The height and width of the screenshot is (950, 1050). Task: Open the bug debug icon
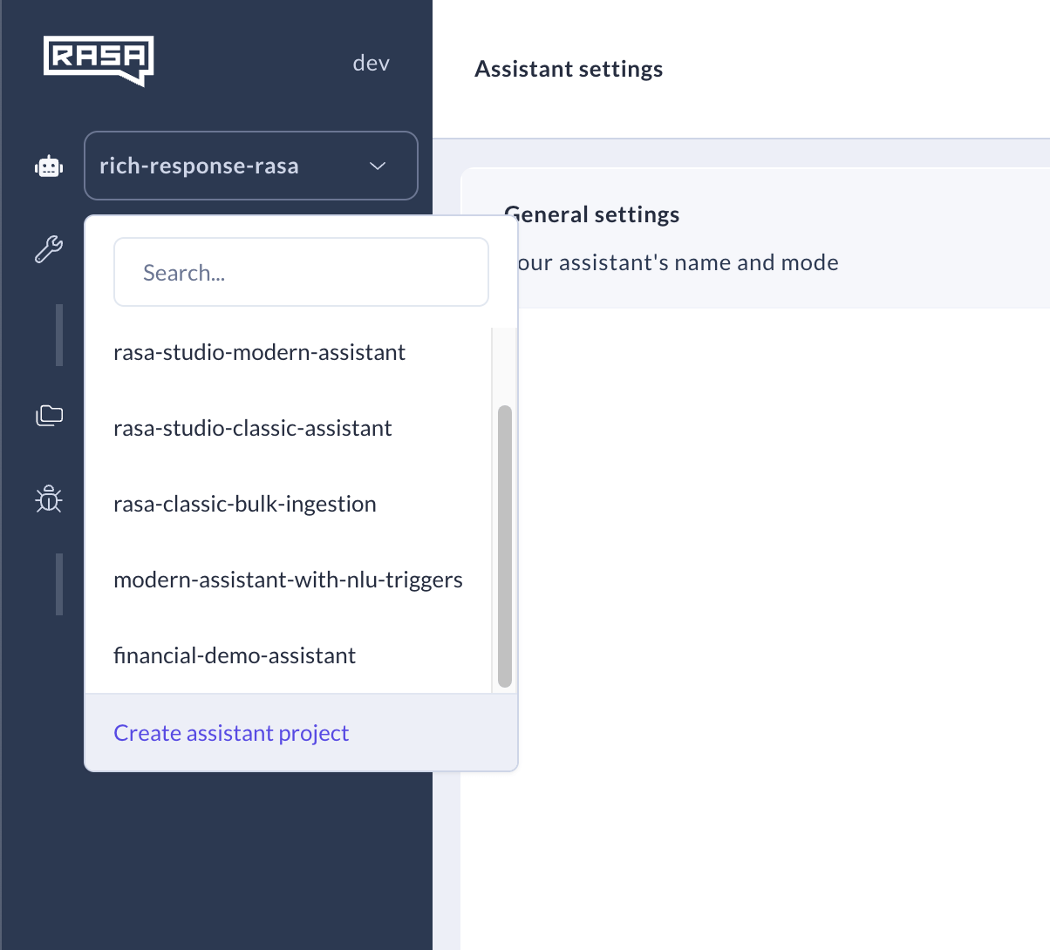pos(49,499)
